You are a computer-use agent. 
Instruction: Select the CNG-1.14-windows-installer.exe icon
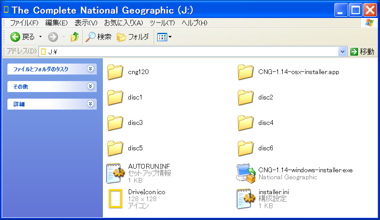[x=246, y=173]
